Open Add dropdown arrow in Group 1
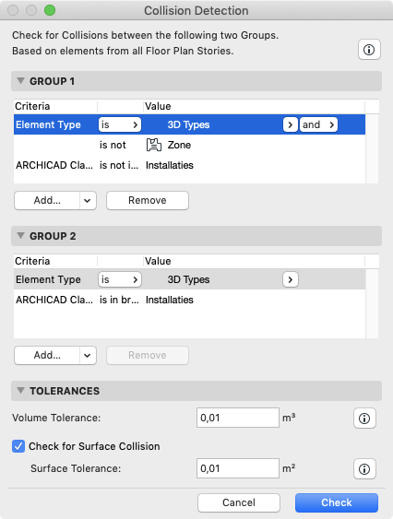The width and height of the screenshot is (393, 519). (88, 201)
